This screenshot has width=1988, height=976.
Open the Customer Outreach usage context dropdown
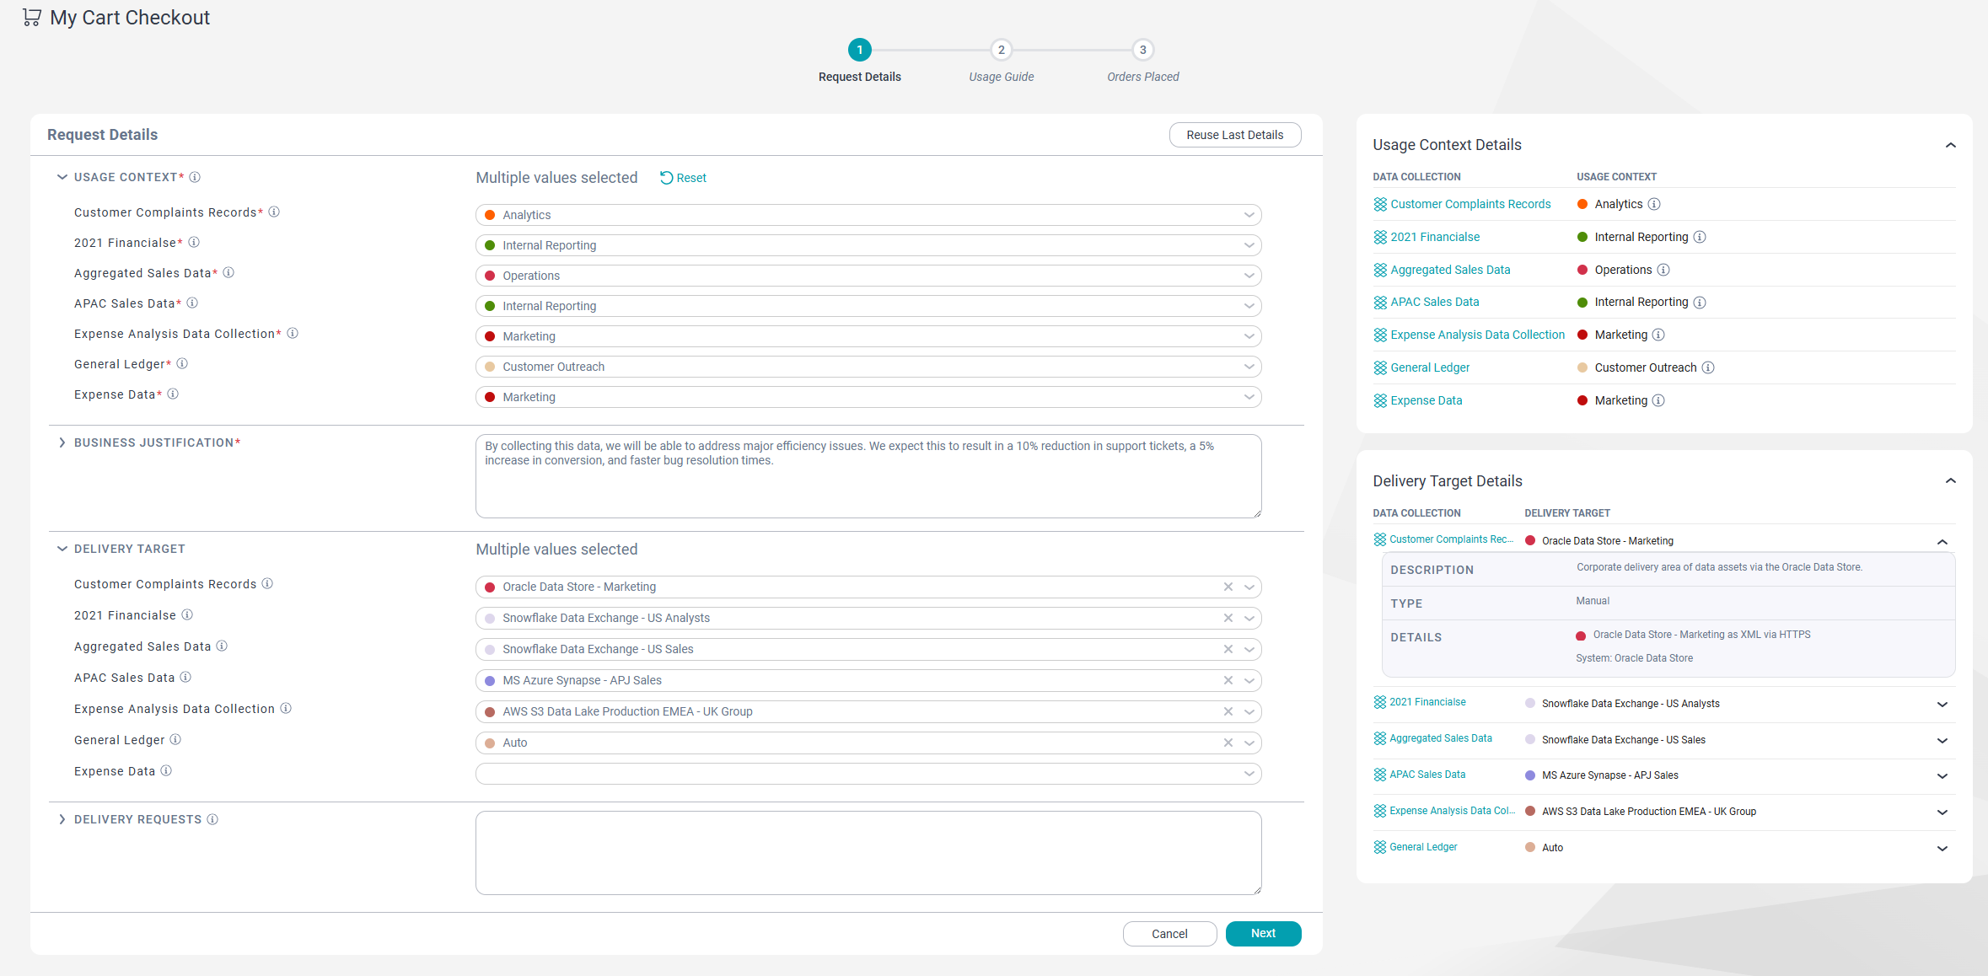[x=868, y=367]
